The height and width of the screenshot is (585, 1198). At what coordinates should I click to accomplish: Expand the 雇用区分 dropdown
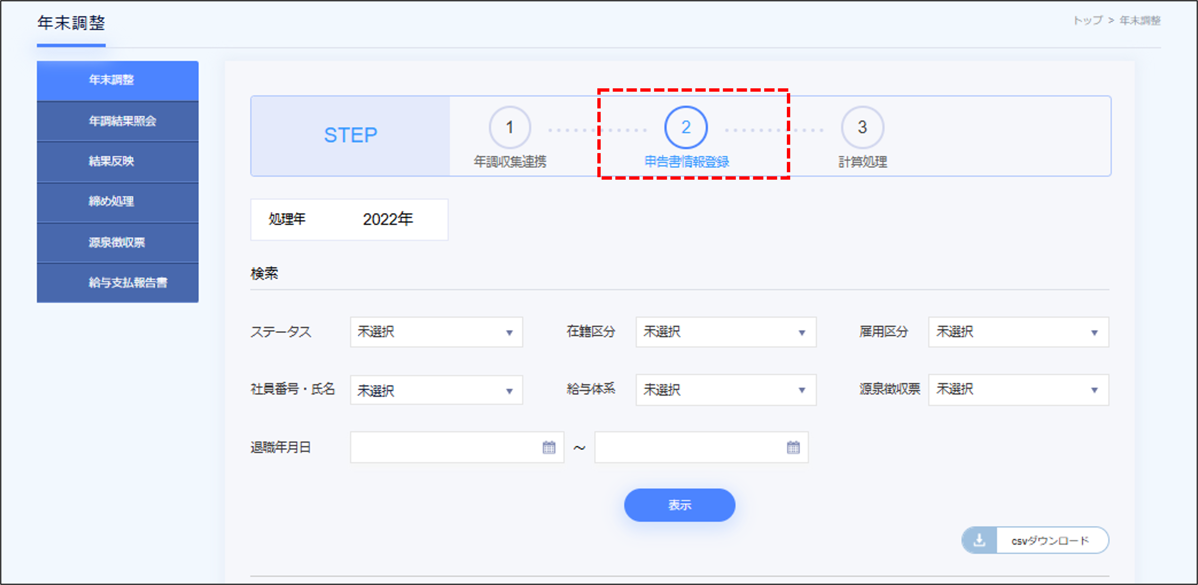1018,332
